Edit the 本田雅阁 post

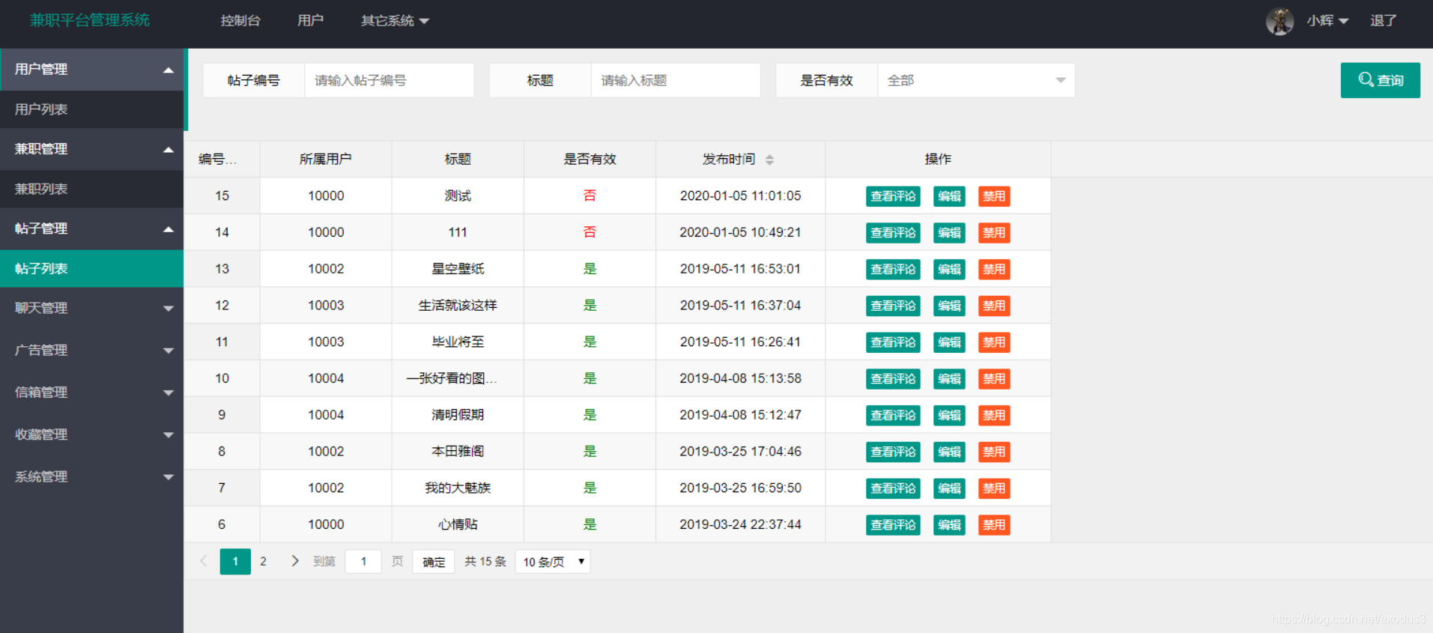point(949,452)
